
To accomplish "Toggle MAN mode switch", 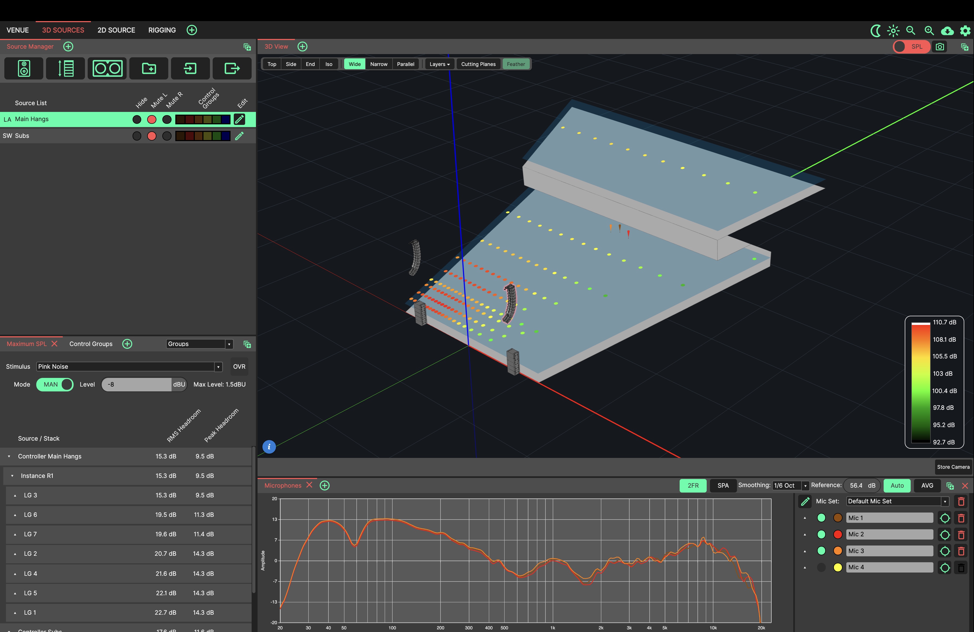I will 55,385.
